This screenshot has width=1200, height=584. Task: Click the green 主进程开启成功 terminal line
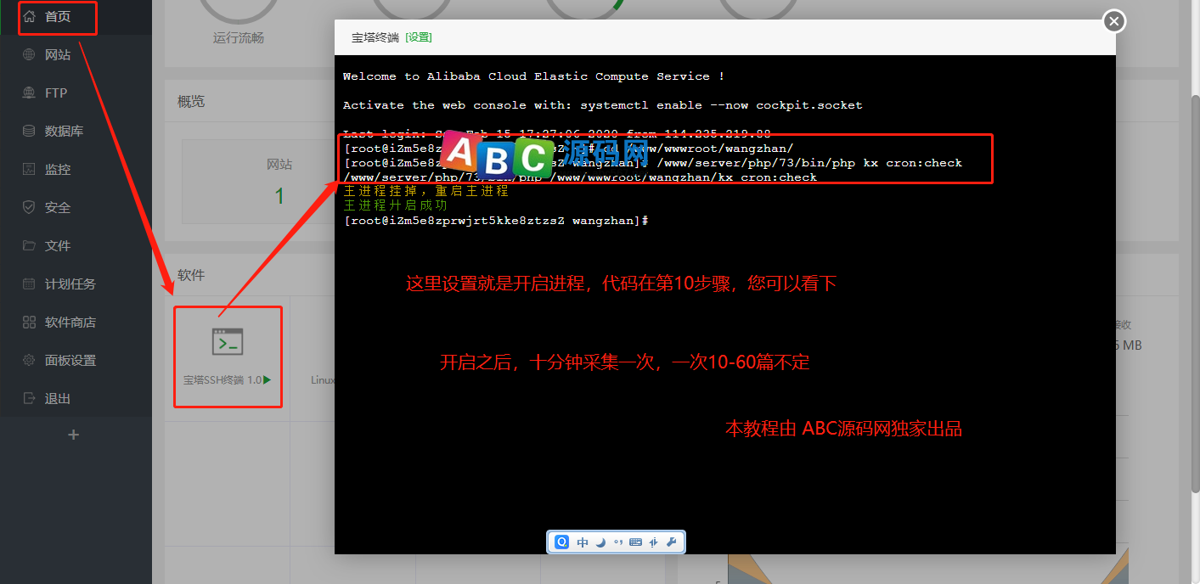396,205
